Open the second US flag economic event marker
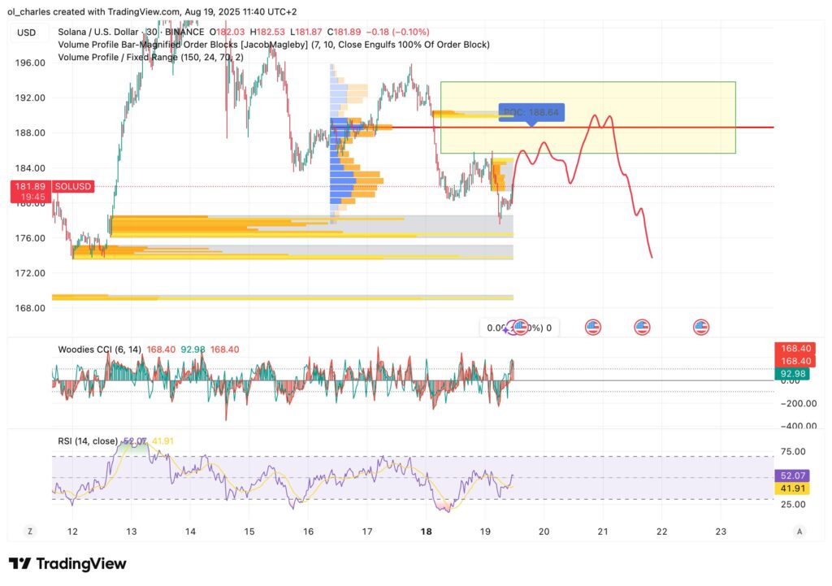The image size is (832, 586). click(593, 328)
